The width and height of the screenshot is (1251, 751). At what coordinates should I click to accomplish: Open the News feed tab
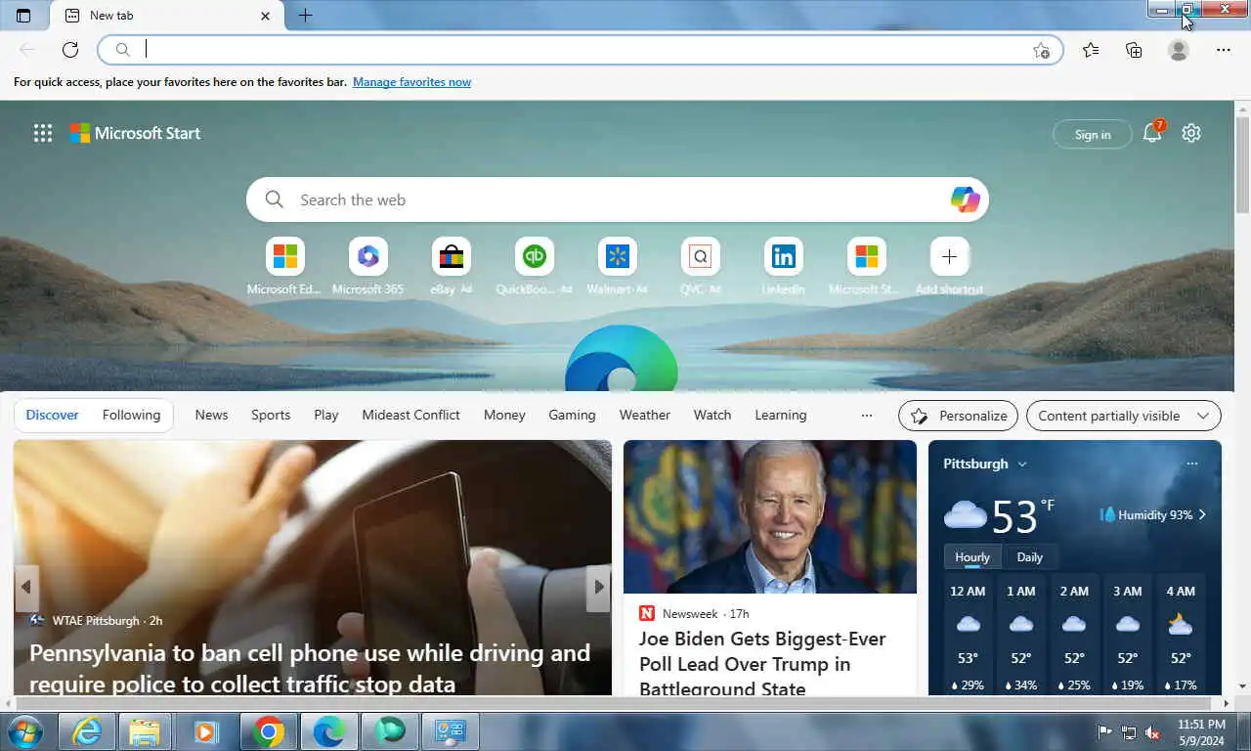coord(211,415)
